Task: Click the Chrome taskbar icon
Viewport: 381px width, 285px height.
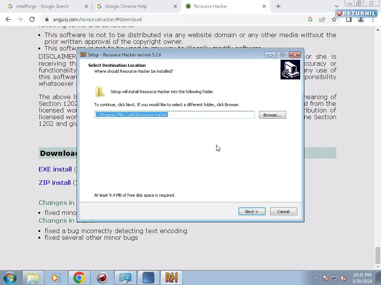Action: click(x=79, y=278)
